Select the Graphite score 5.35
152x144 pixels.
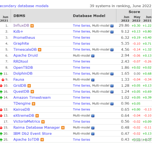[125, 44]
